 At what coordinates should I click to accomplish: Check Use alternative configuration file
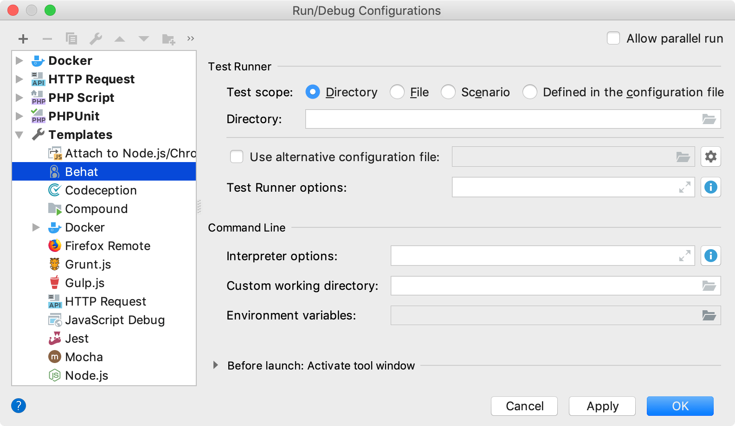coord(237,157)
